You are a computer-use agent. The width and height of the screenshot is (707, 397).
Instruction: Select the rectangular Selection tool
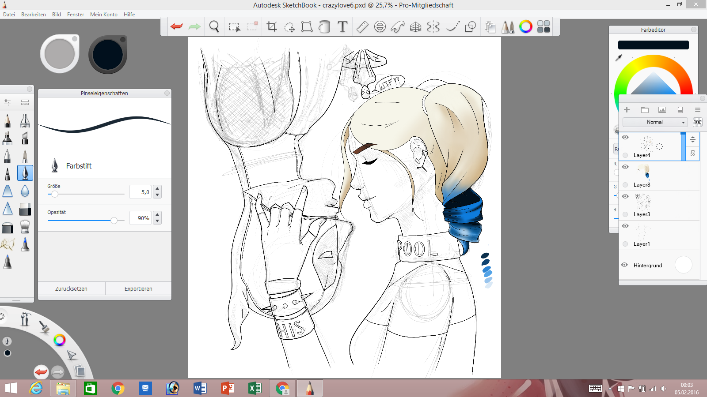235,27
